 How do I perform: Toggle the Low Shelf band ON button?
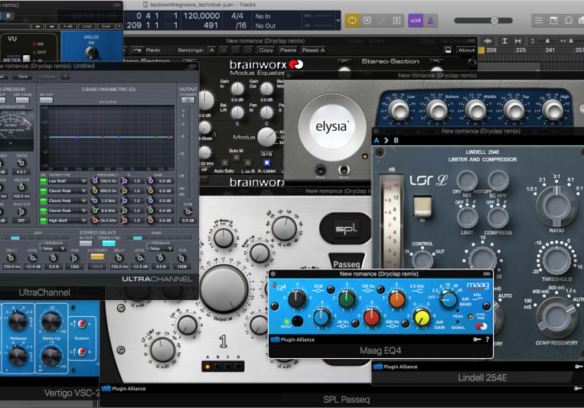coord(43,181)
